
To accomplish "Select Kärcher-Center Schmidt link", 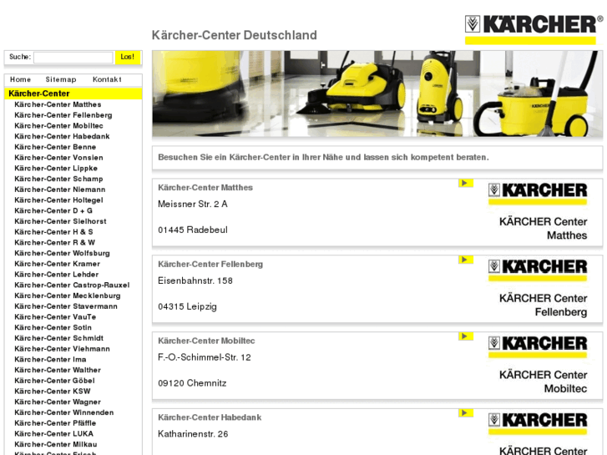I will (x=58, y=338).
